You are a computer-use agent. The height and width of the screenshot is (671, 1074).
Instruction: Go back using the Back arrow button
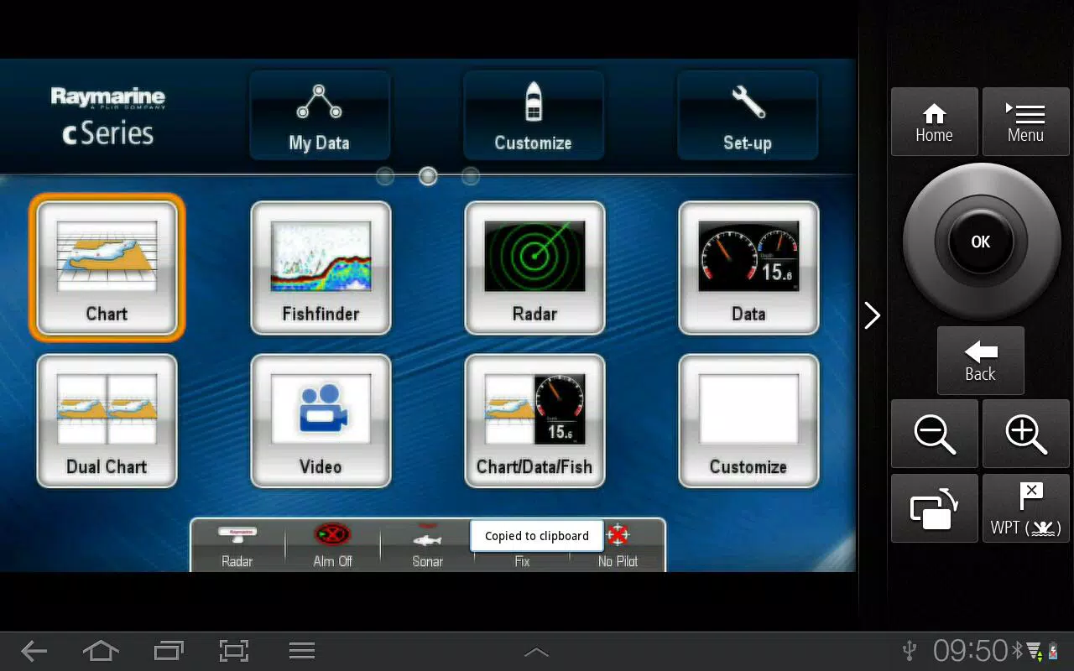980,361
